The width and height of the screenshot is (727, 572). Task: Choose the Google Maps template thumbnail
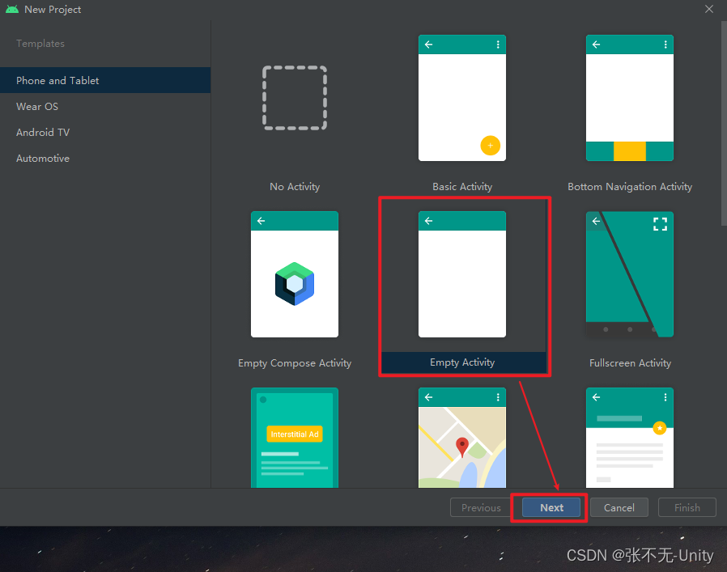pos(462,438)
